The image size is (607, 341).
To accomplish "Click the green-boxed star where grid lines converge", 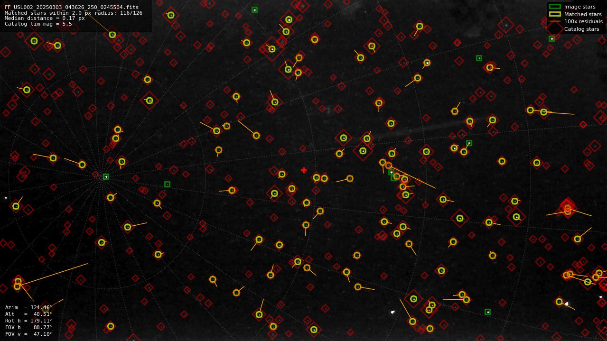I will click(106, 176).
